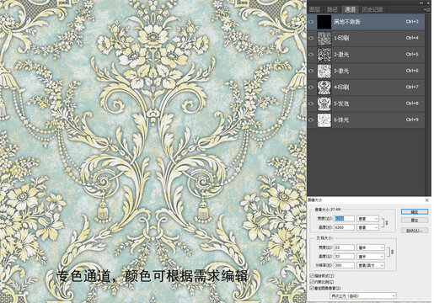Viewport: 434px width, 303px height.
Task: Select the 3-激光 channel name
Action: click(341, 71)
